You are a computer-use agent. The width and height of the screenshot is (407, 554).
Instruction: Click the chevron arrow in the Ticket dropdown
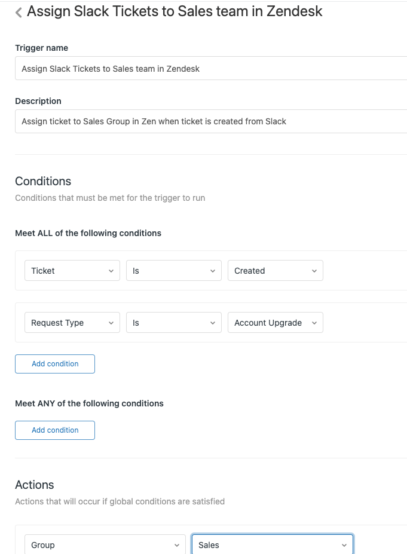click(111, 271)
